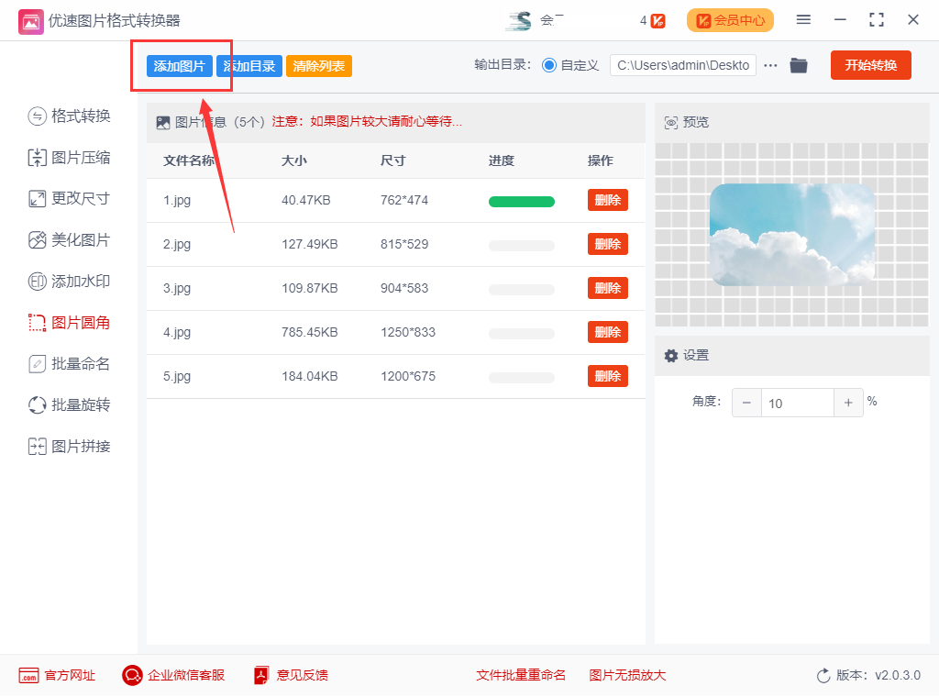Viewport: 939px width, 697px height.
Task: Click the VIP coin badge icon
Action: (x=657, y=21)
